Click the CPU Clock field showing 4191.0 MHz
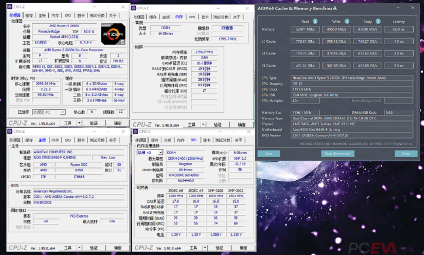424x255 pixels. pos(352,89)
